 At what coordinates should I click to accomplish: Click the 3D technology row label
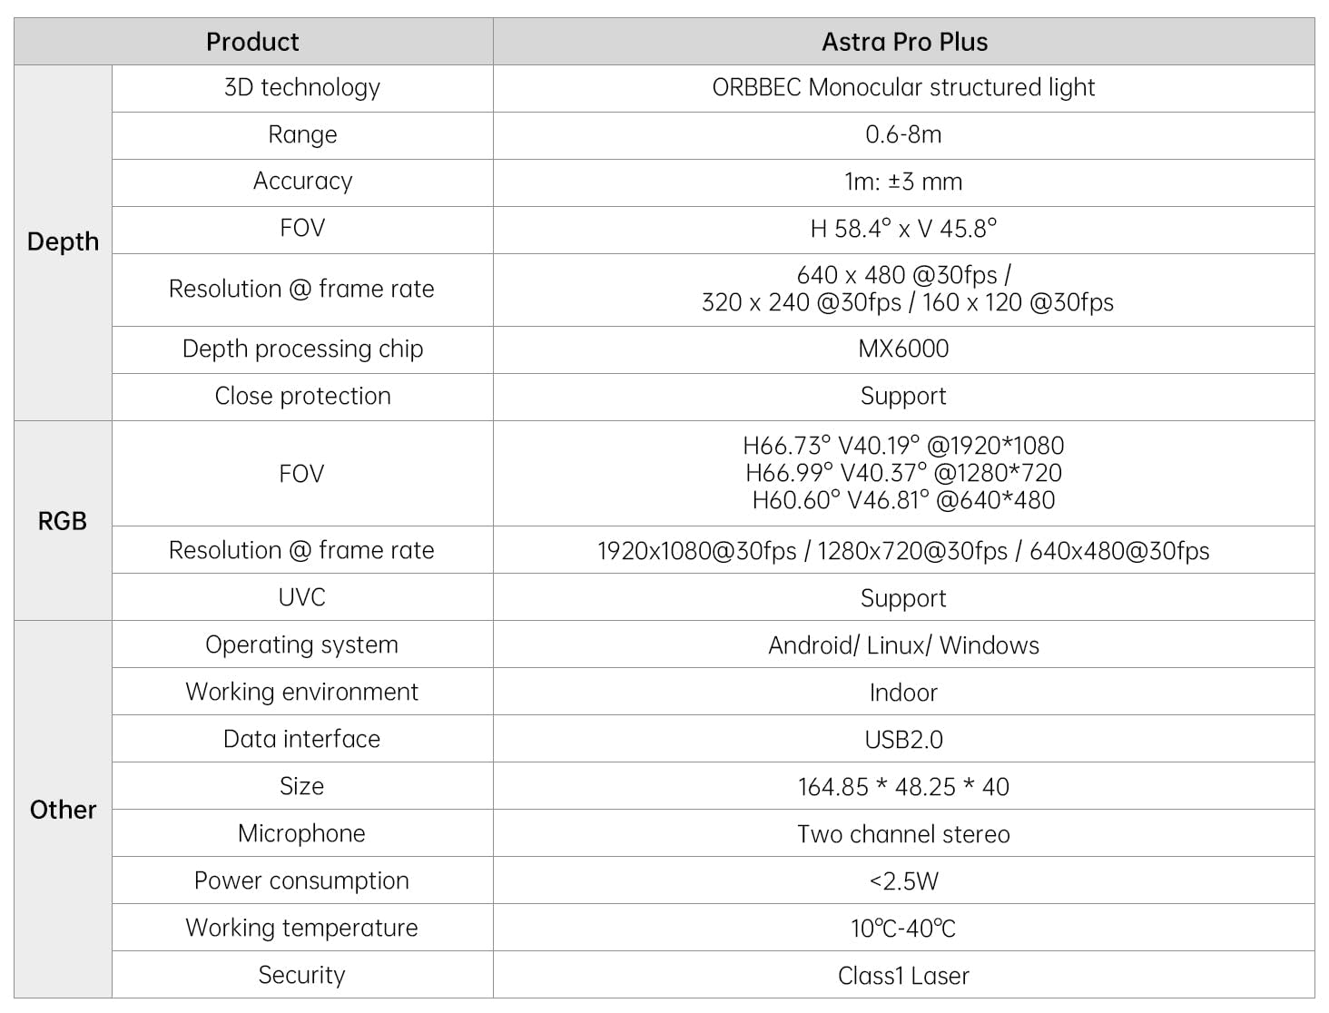point(302,88)
